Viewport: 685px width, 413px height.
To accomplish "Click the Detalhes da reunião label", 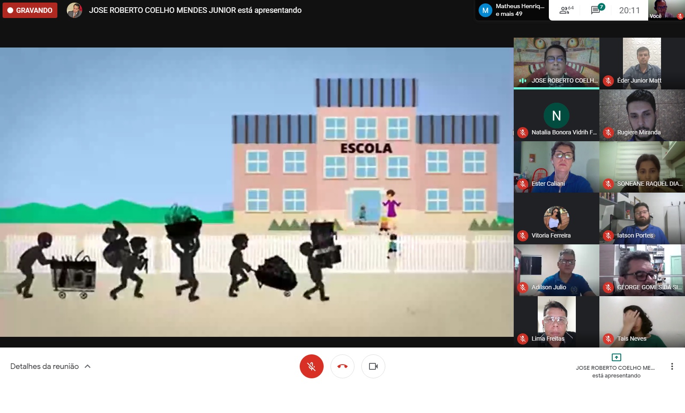I will (45, 366).
